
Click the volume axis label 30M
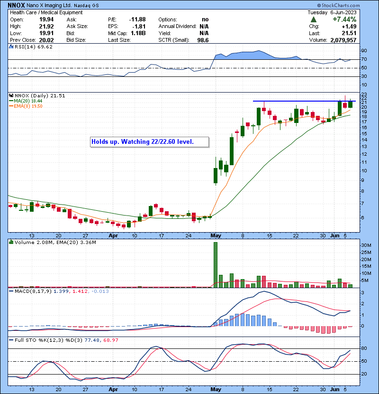click(x=366, y=245)
